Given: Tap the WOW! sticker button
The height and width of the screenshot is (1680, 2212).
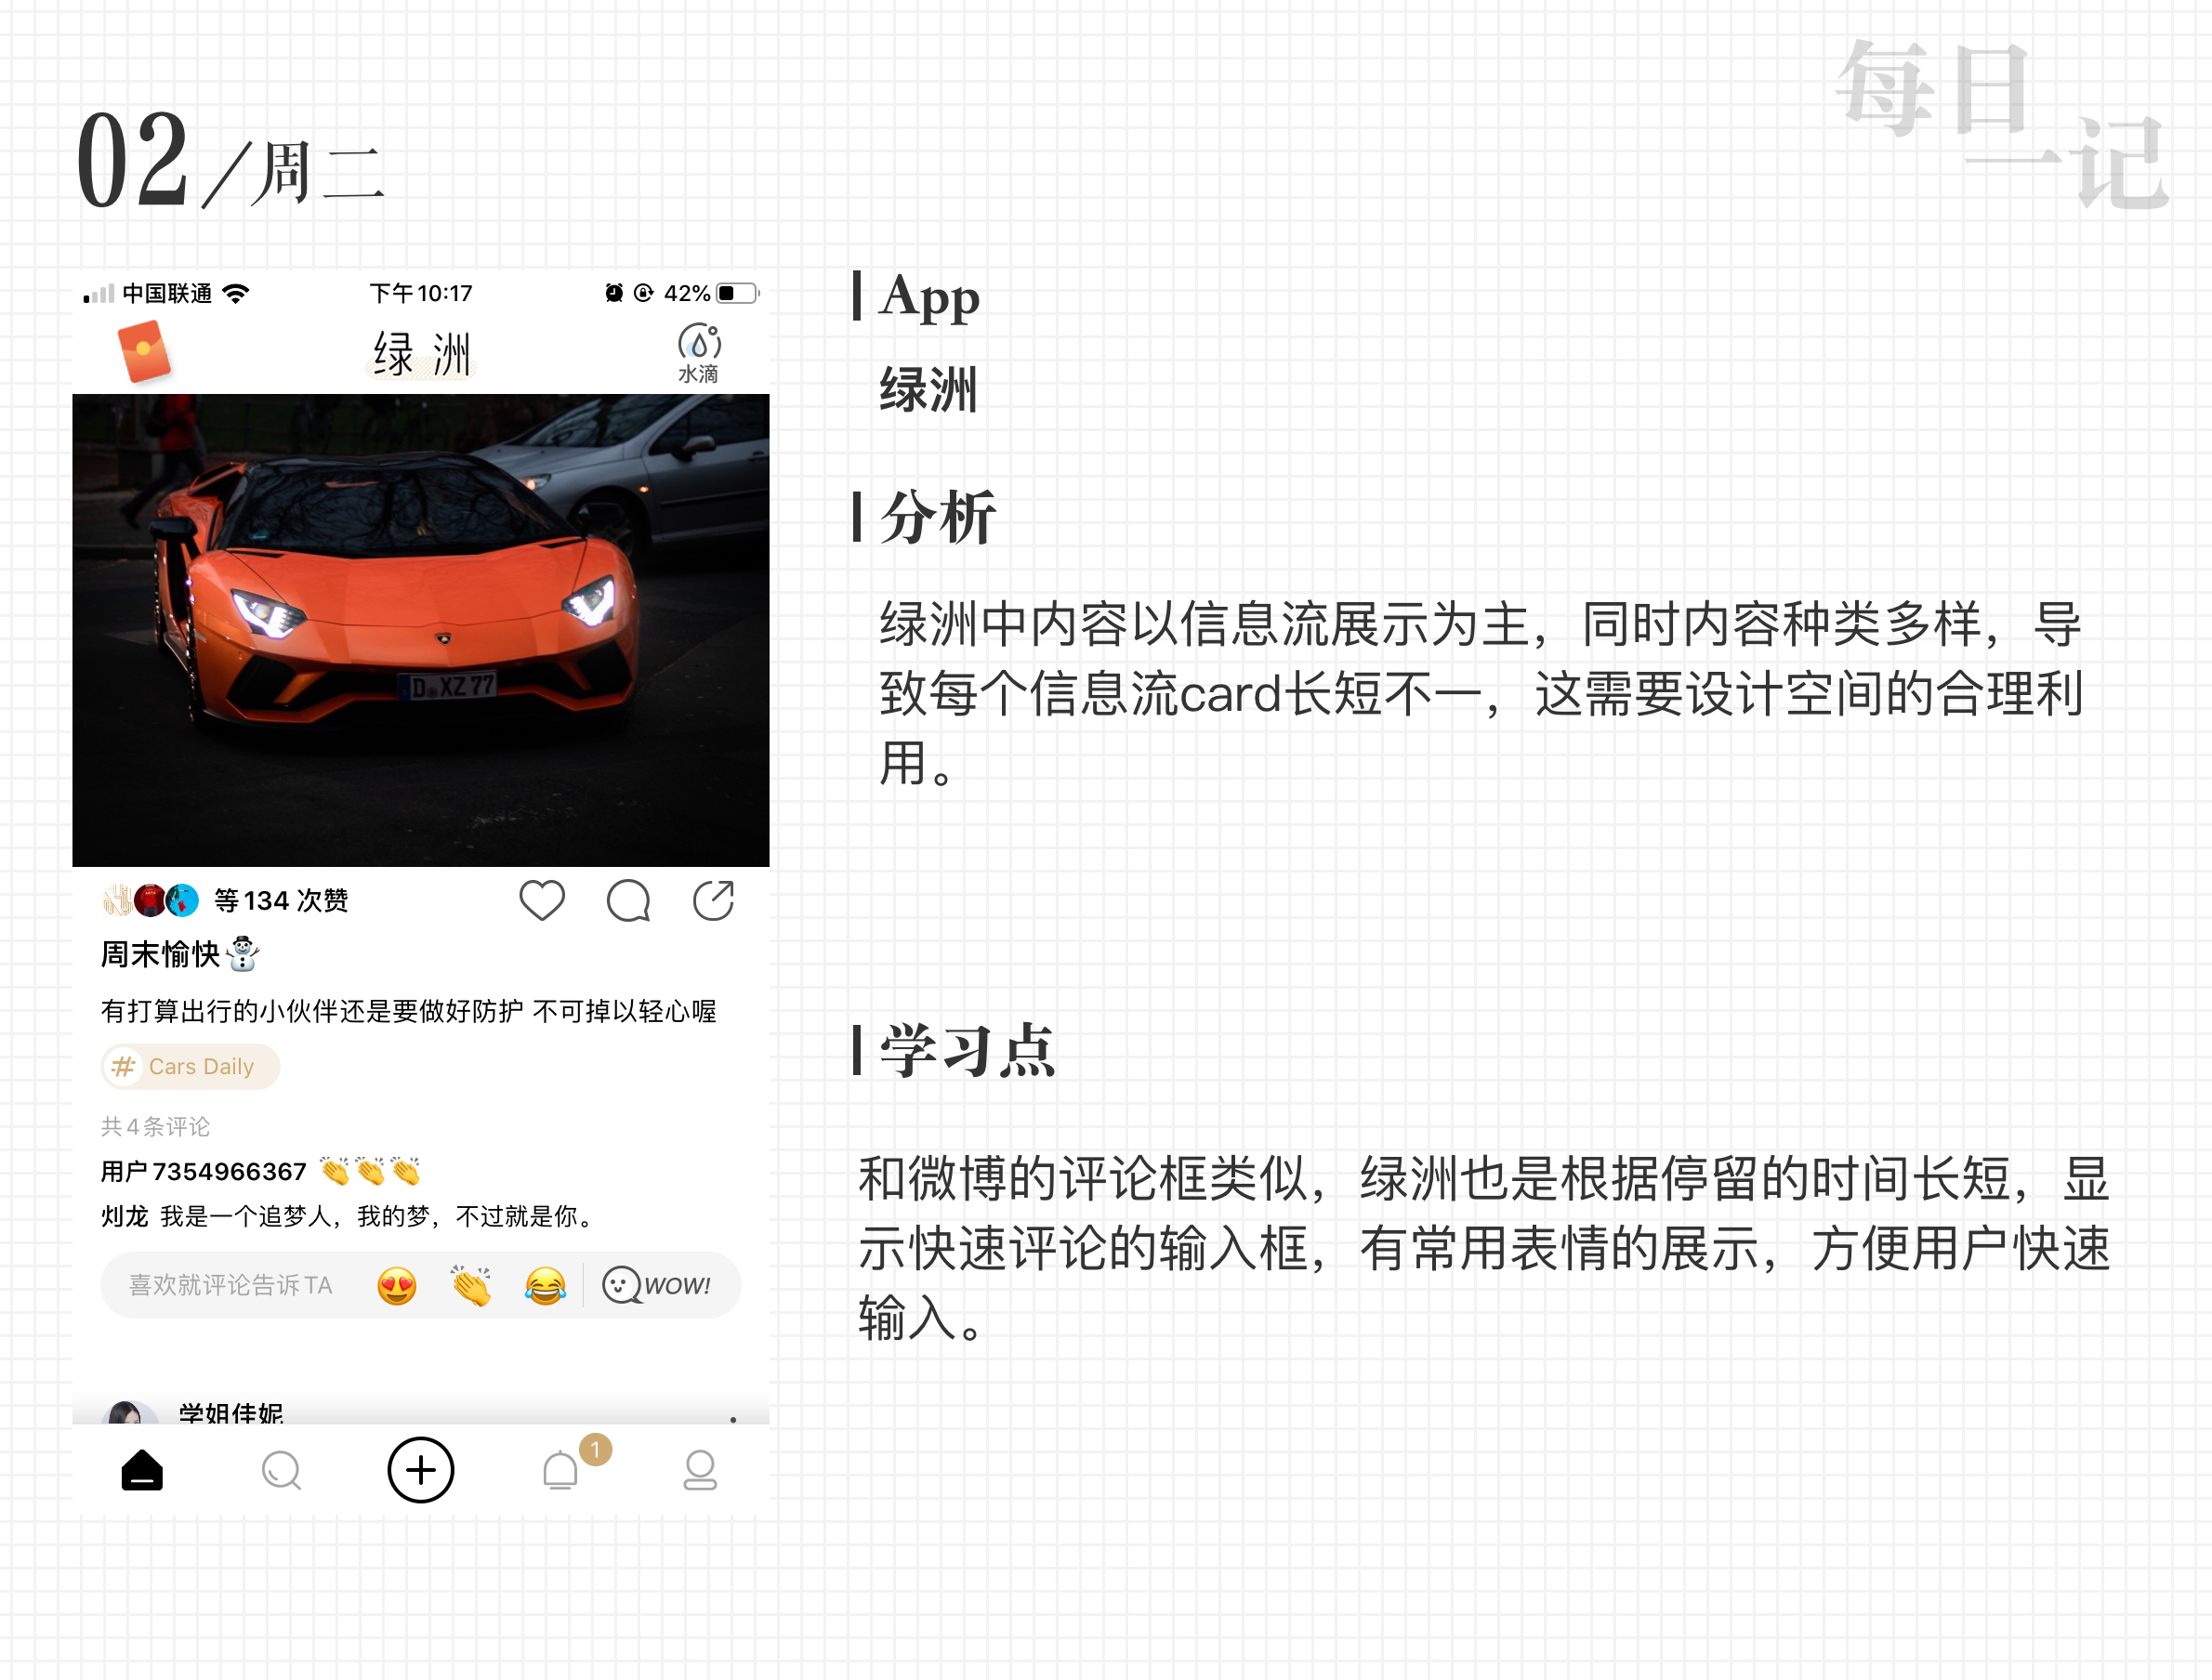Looking at the screenshot, I should click(657, 1285).
